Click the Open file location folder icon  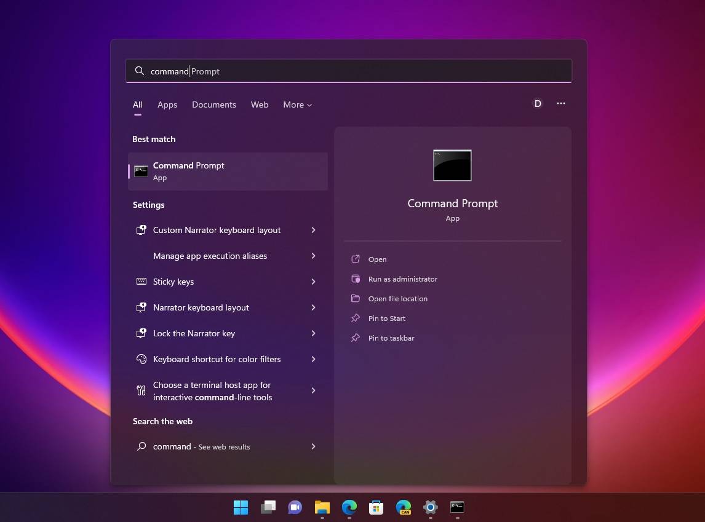pyautogui.click(x=356, y=298)
